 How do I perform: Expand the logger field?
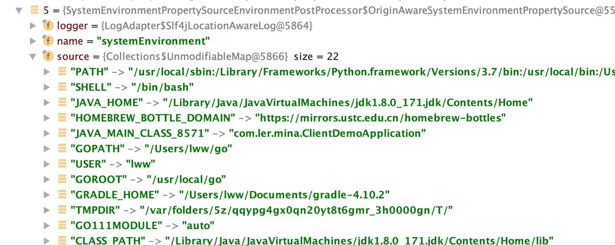(x=33, y=25)
